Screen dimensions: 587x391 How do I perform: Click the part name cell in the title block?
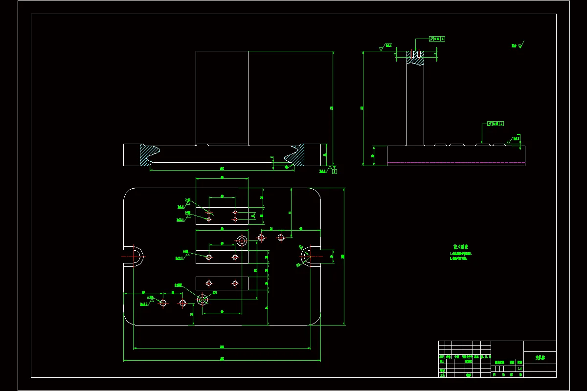point(540,359)
